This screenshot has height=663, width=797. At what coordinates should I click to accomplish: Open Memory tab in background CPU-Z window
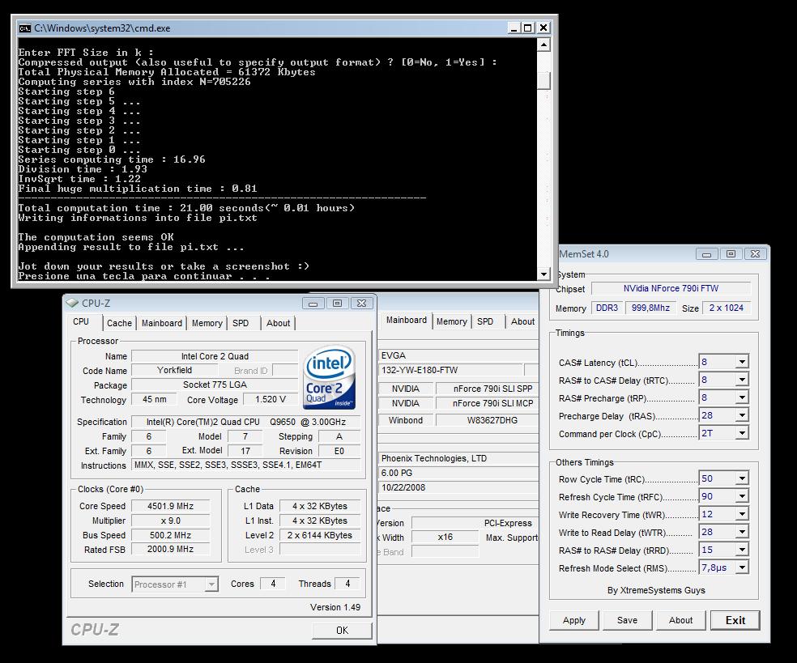pyautogui.click(x=451, y=321)
